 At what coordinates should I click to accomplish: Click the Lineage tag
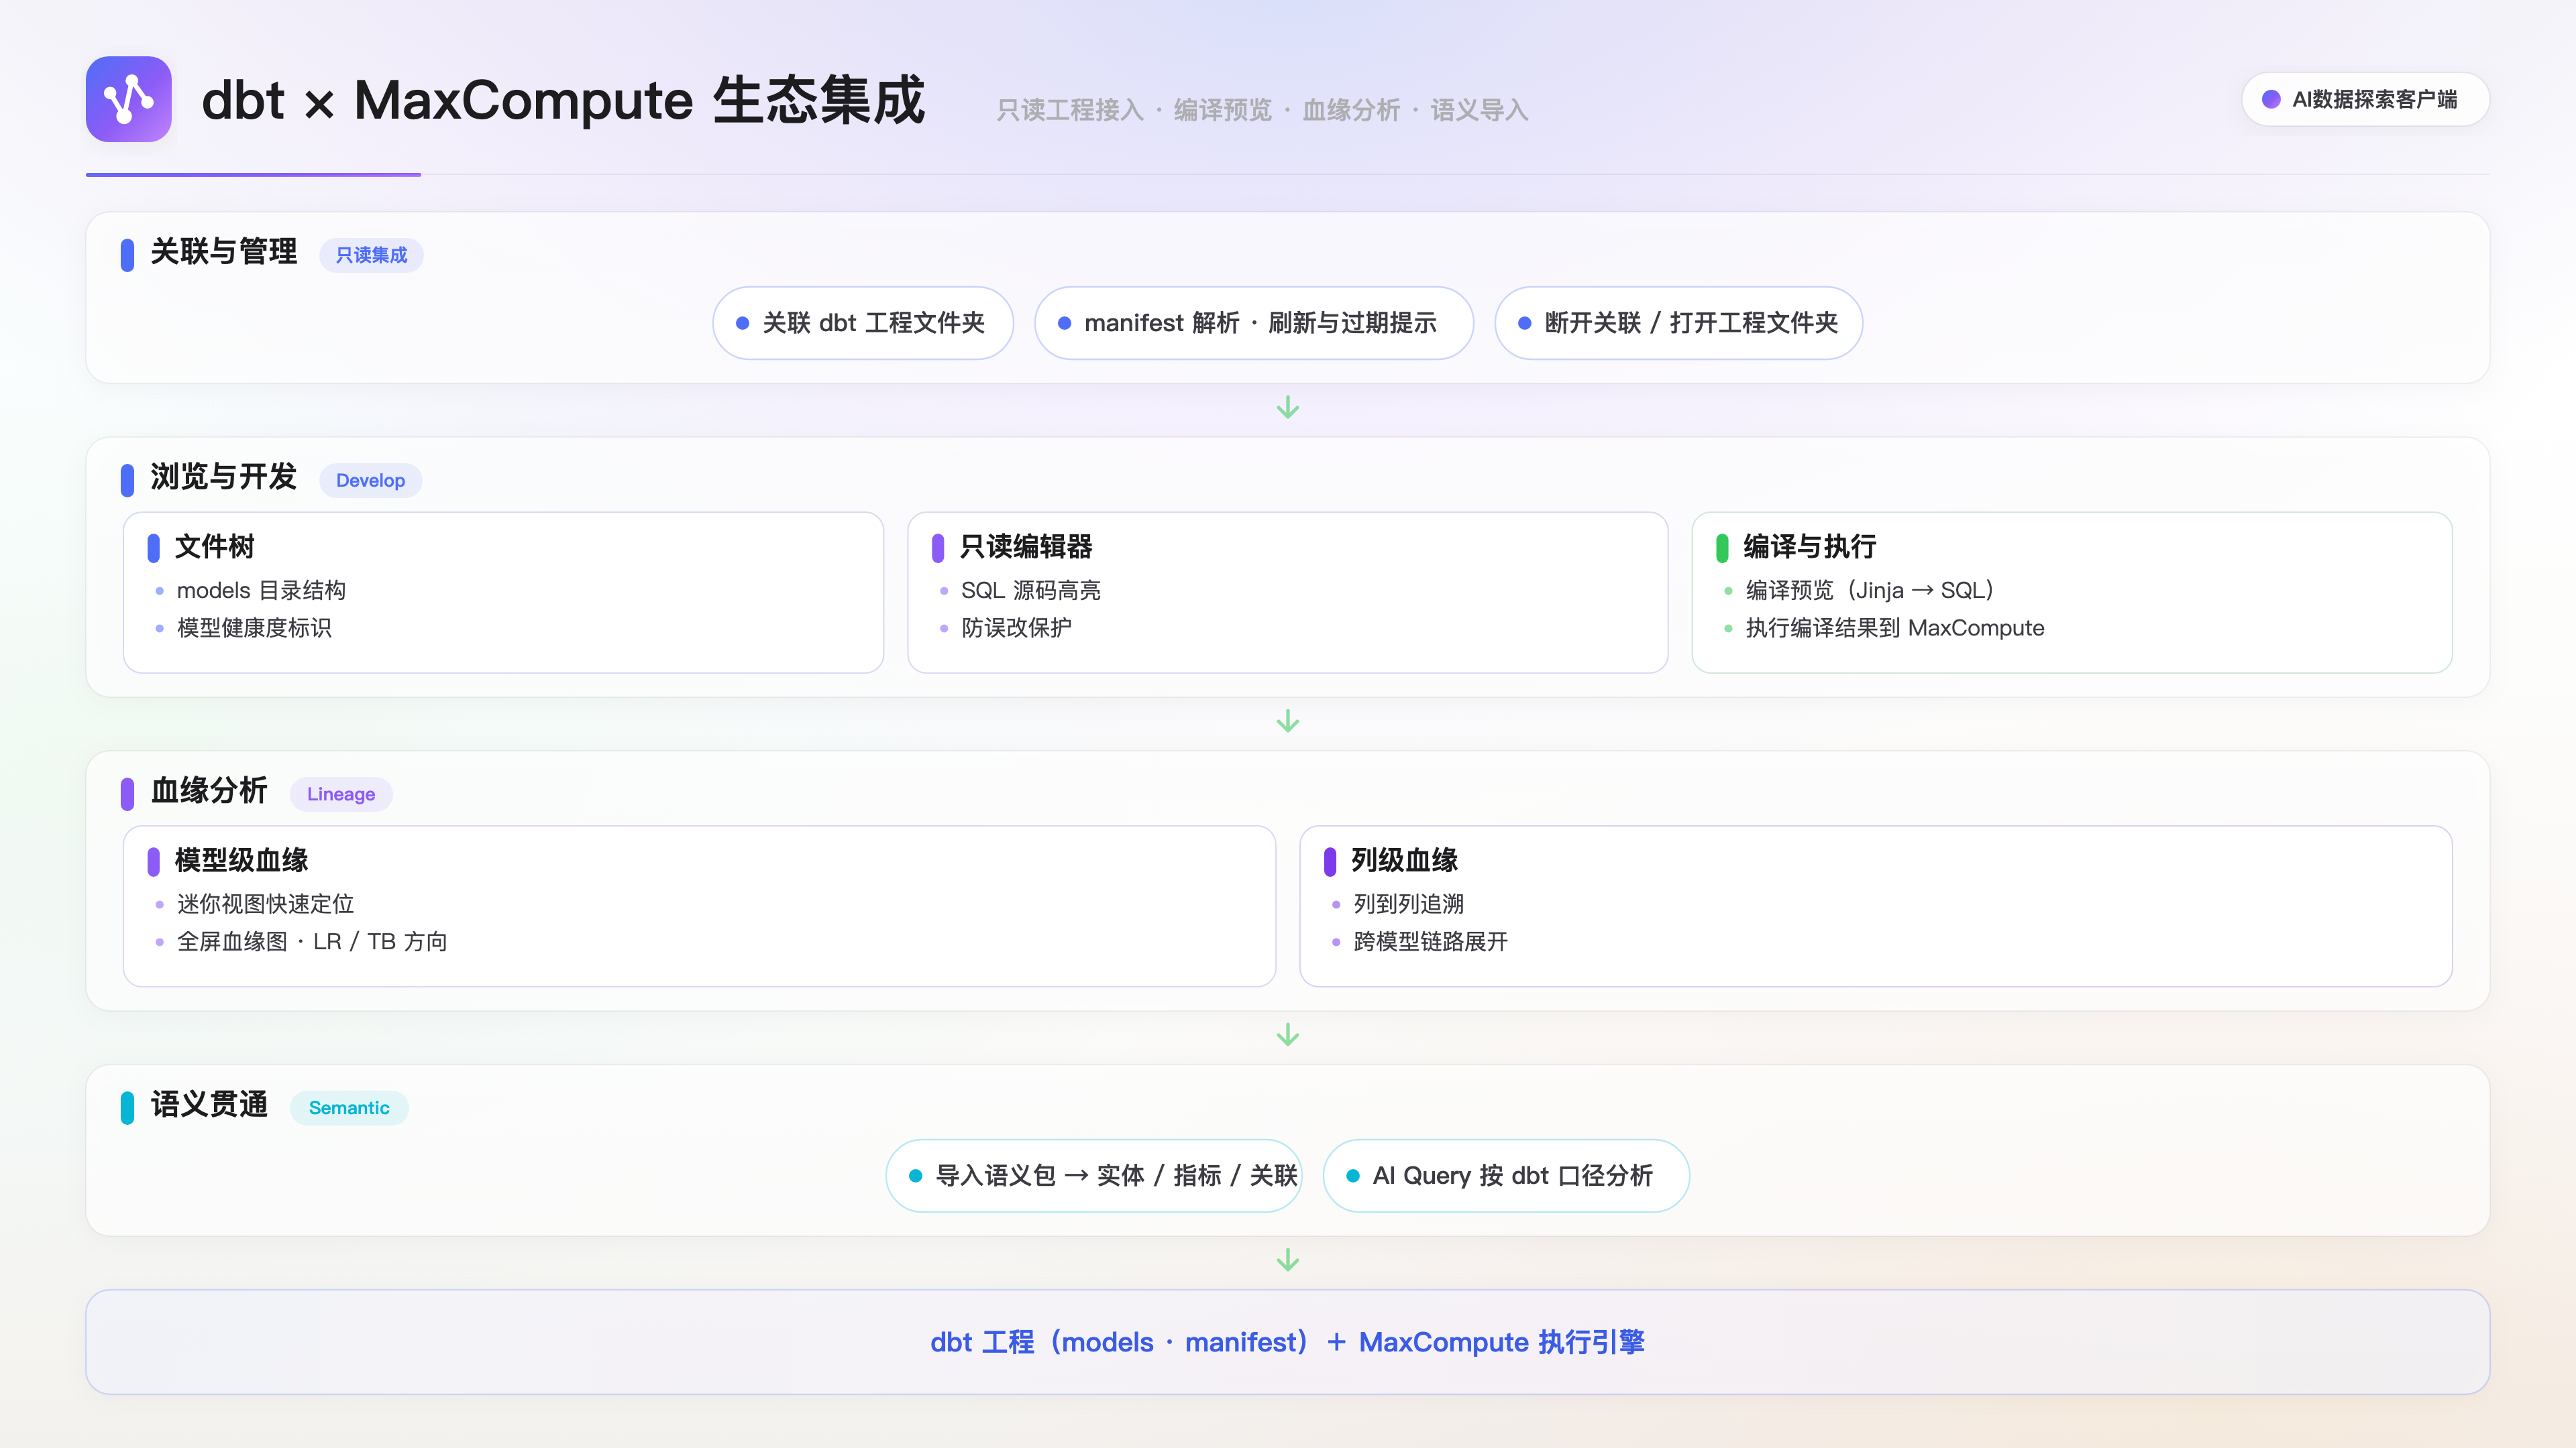[341, 794]
